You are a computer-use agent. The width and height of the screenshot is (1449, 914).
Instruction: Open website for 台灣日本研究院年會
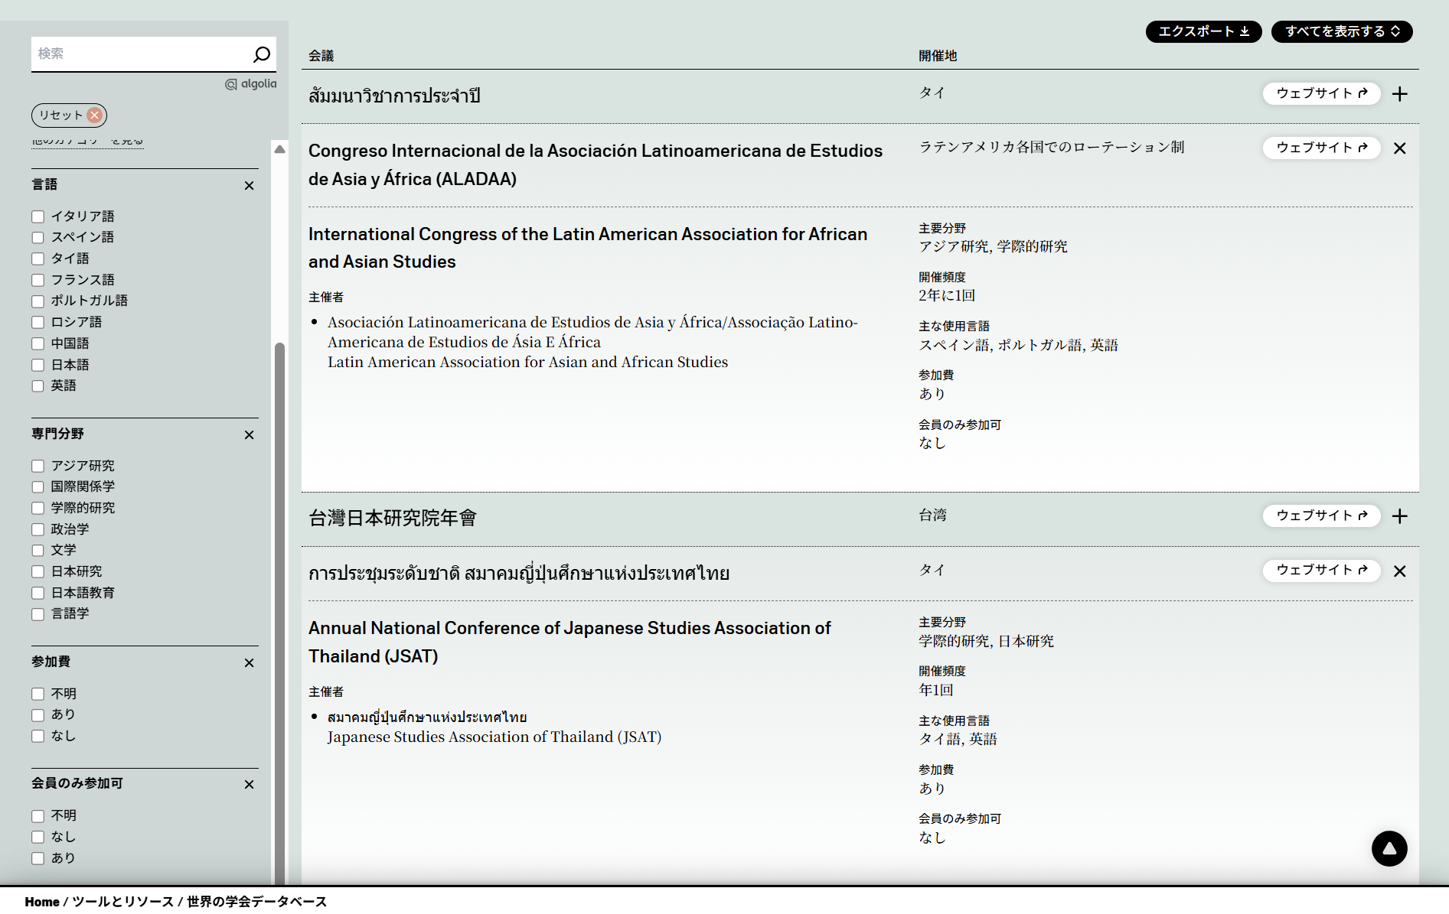pyautogui.click(x=1320, y=516)
